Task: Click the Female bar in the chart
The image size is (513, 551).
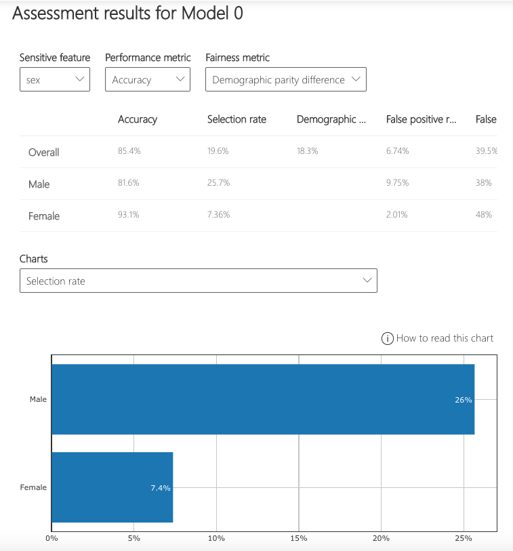Action: (112, 487)
